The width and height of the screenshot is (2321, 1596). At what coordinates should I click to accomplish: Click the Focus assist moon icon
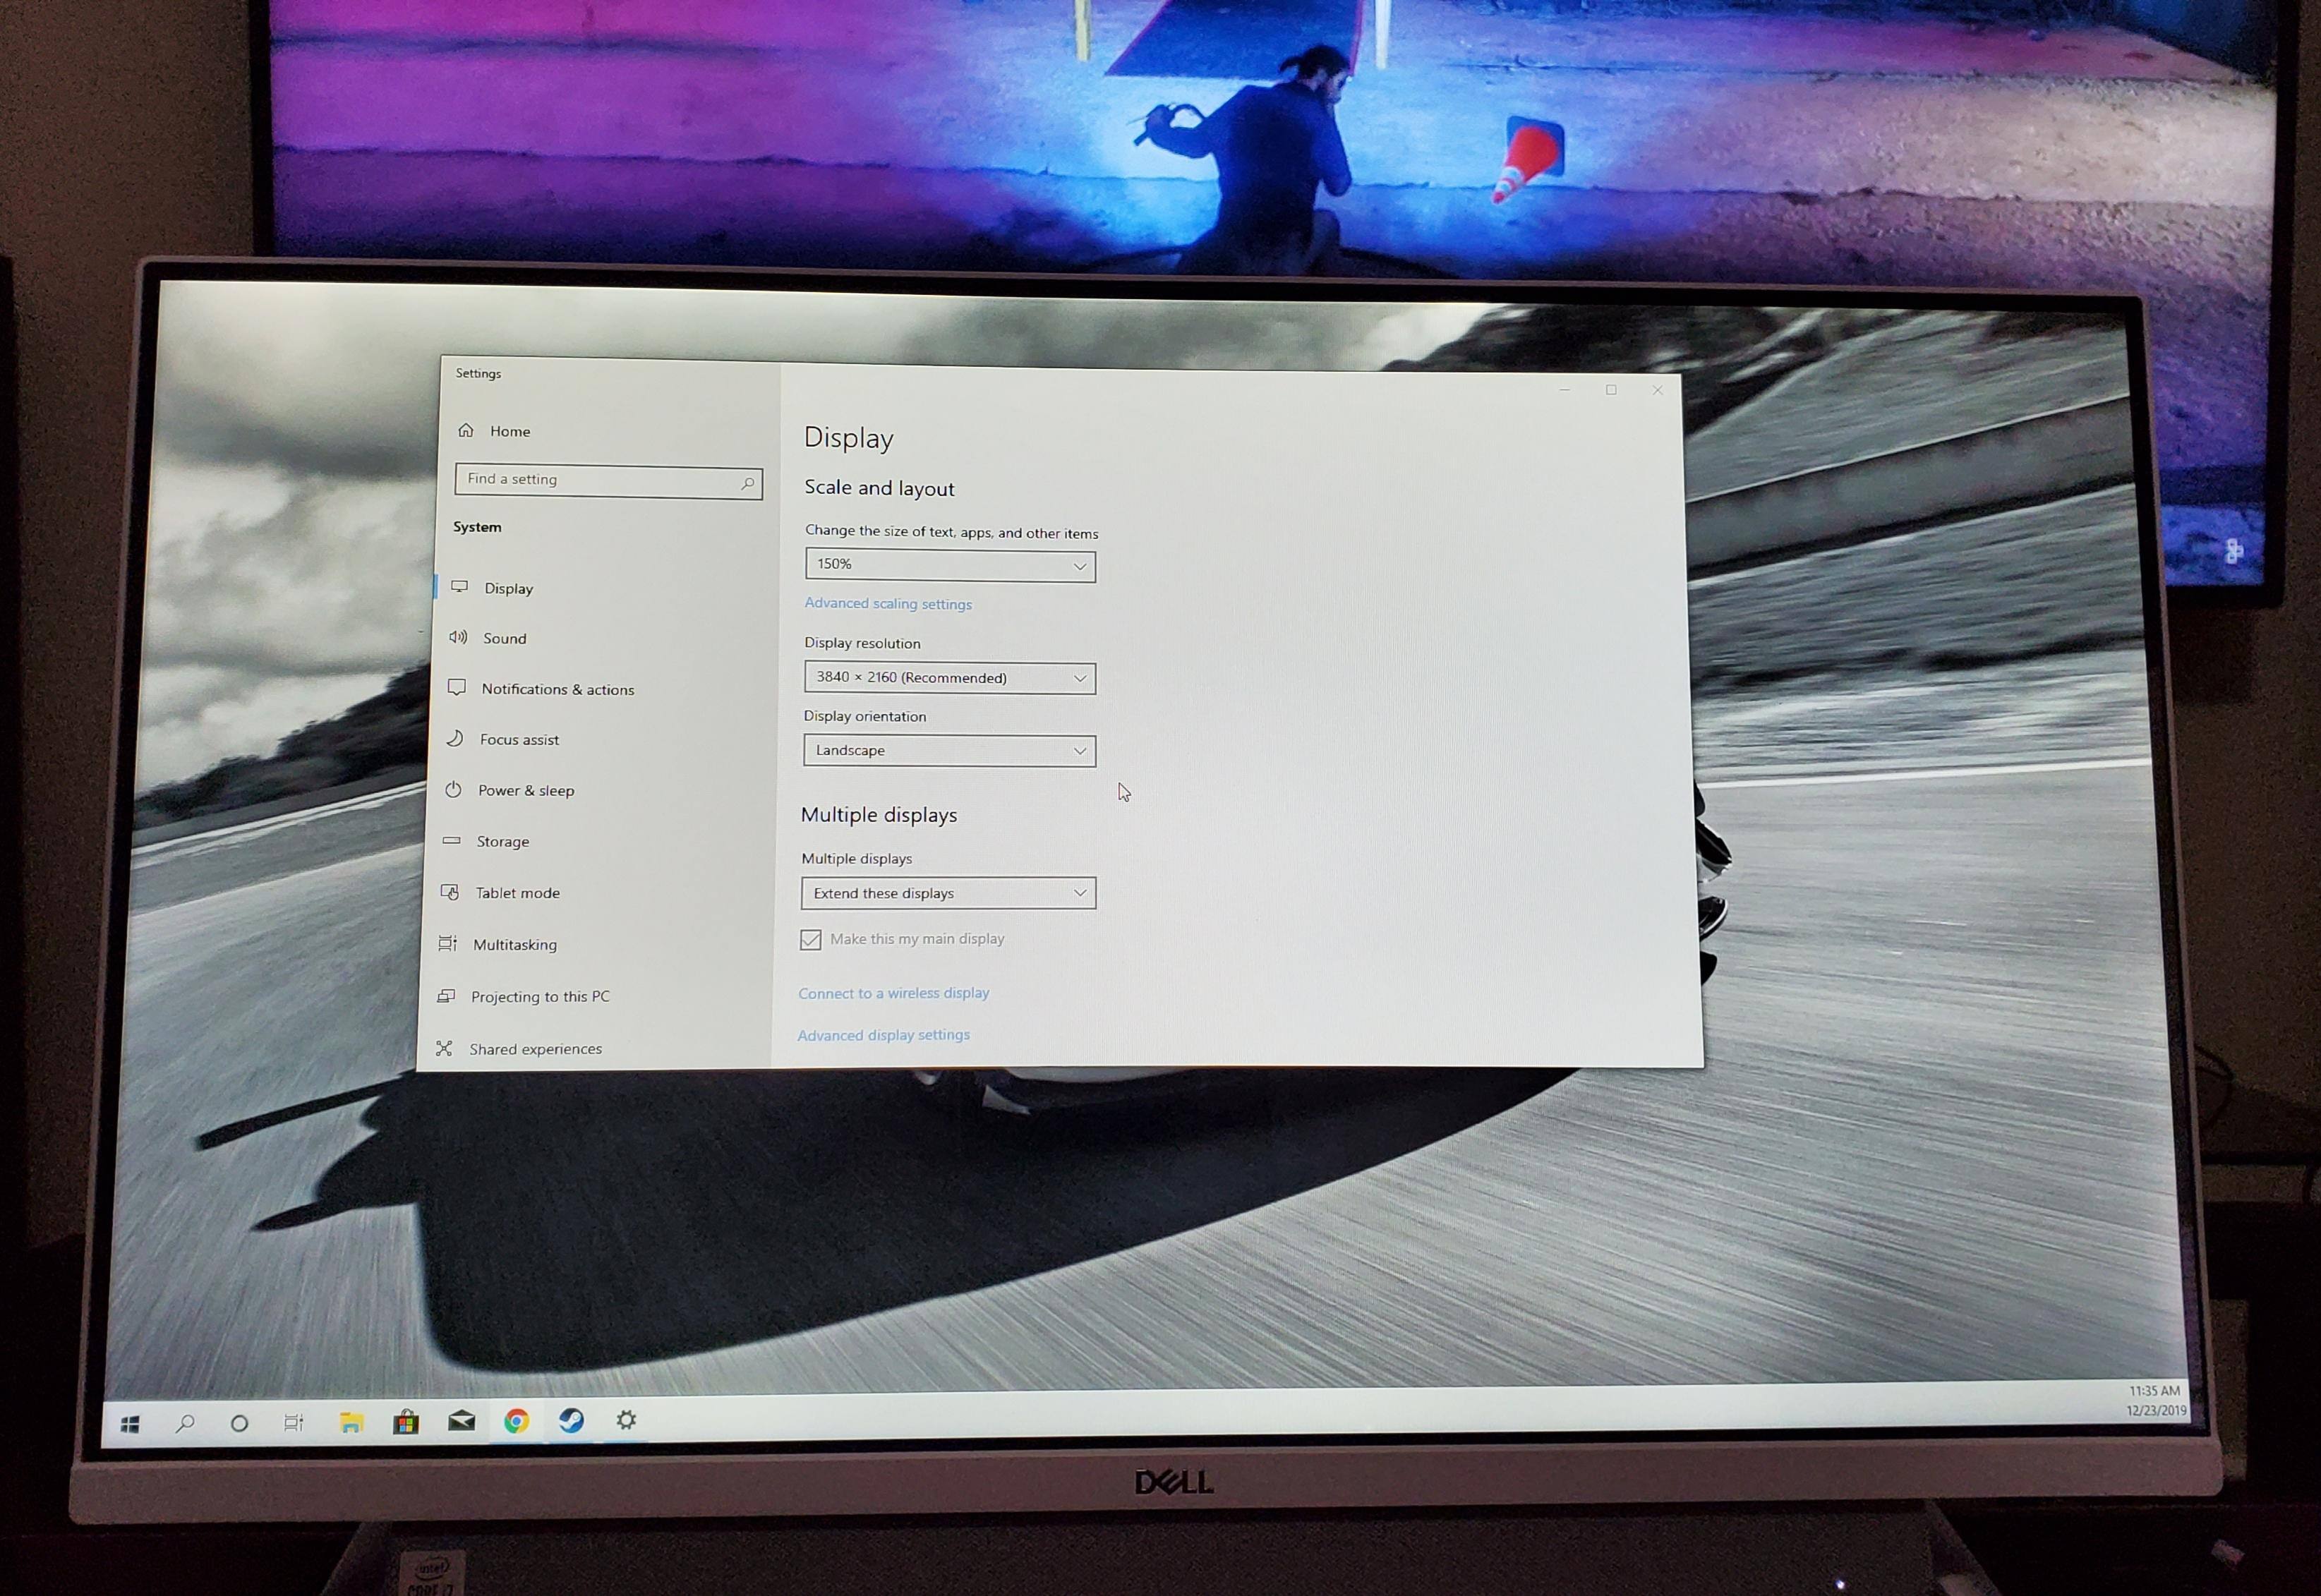tap(455, 738)
